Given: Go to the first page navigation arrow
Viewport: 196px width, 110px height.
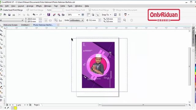Looking at the screenshot, I should [x=10, y=105].
